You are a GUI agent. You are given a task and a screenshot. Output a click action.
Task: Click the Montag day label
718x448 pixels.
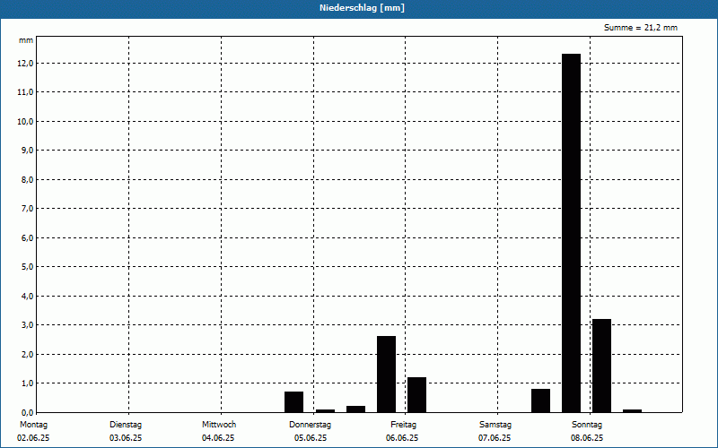click(x=33, y=425)
